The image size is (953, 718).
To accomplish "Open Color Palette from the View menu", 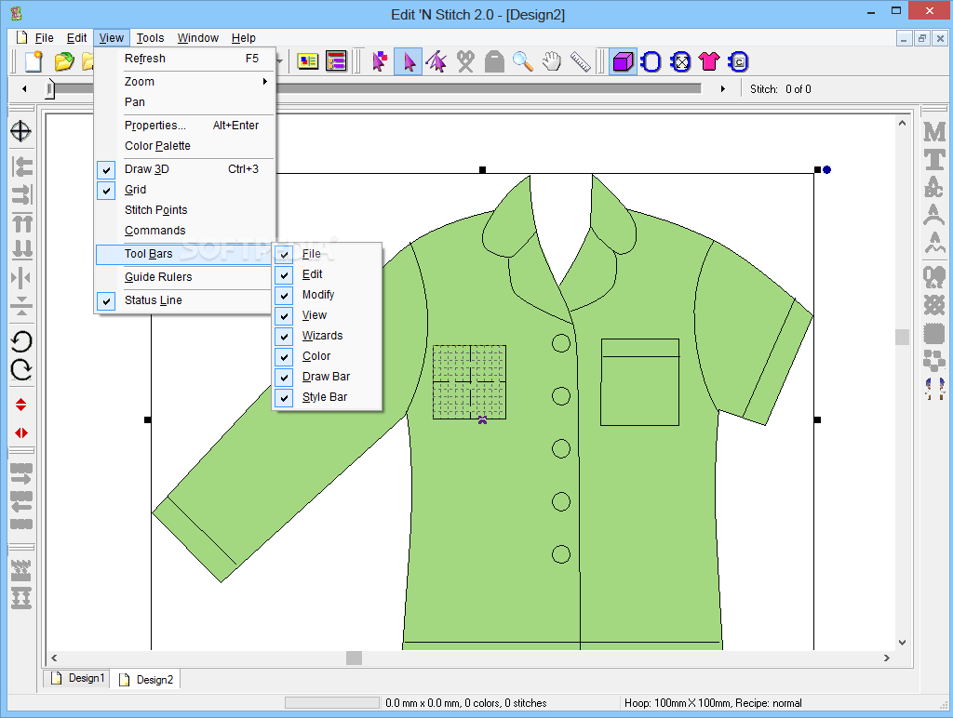I will pyautogui.click(x=185, y=146).
